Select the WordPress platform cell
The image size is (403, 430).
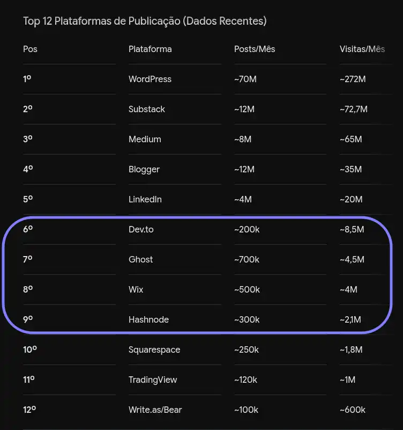150,79
